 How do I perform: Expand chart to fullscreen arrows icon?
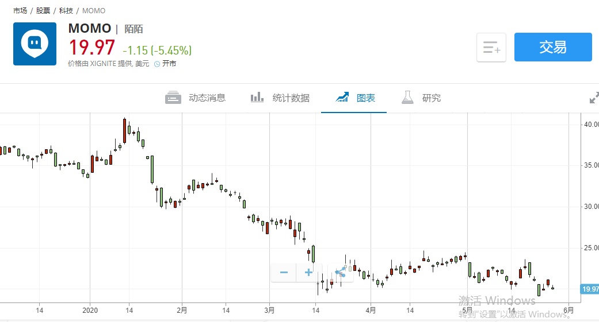pyautogui.click(x=594, y=98)
